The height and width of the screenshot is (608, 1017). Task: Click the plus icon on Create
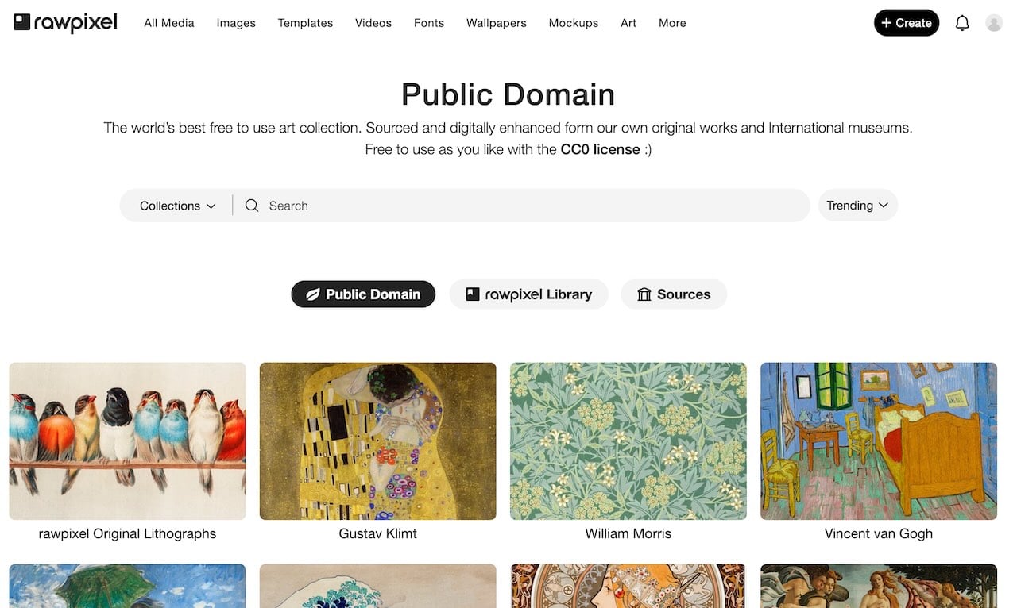887,23
